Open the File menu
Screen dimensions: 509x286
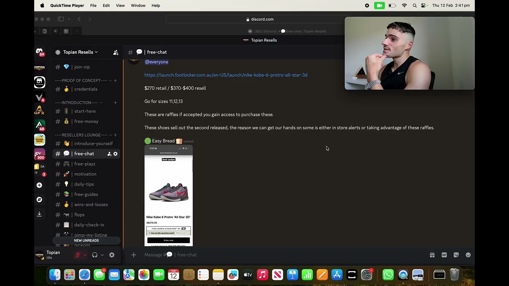coord(93,6)
